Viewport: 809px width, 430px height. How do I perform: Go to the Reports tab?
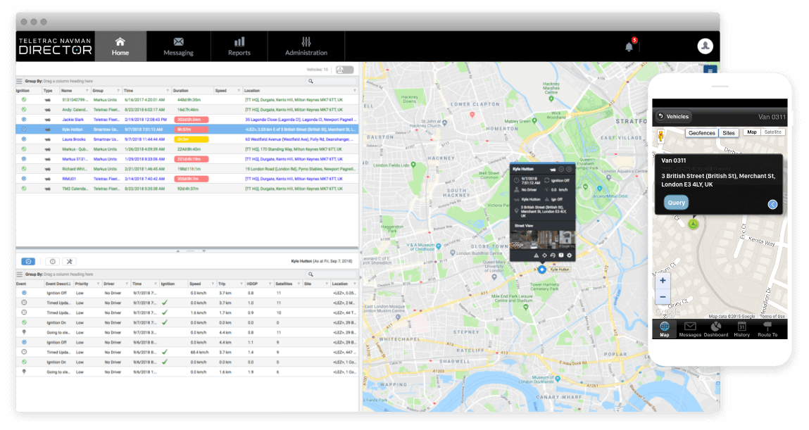click(x=239, y=46)
